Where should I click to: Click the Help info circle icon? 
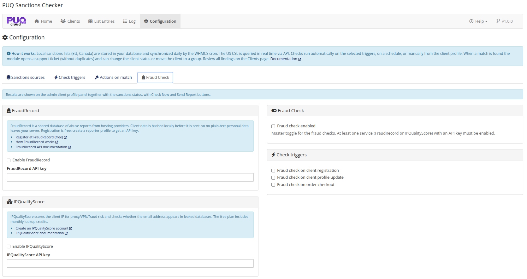point(471,21)
